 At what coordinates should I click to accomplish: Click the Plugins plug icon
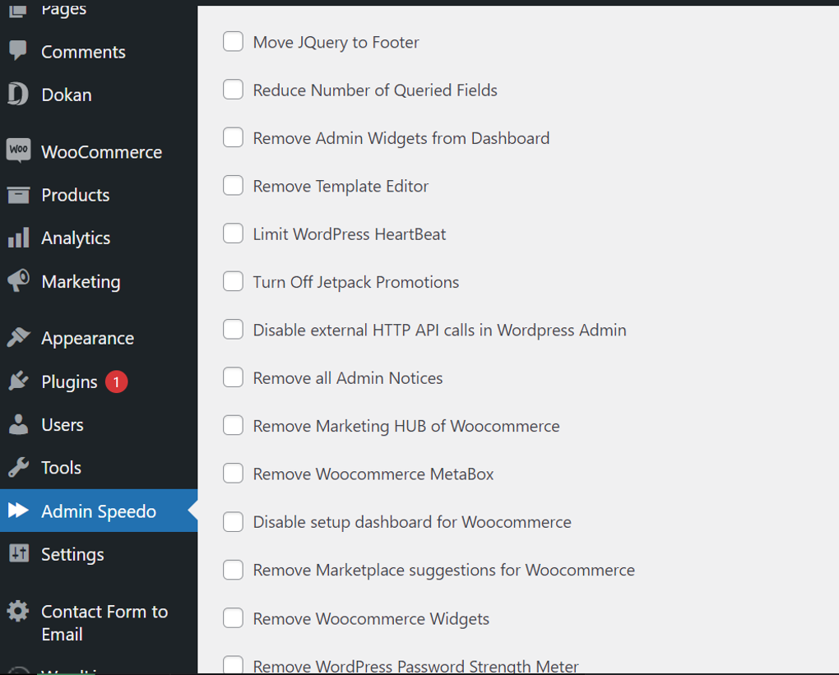(x=19, y=381)
